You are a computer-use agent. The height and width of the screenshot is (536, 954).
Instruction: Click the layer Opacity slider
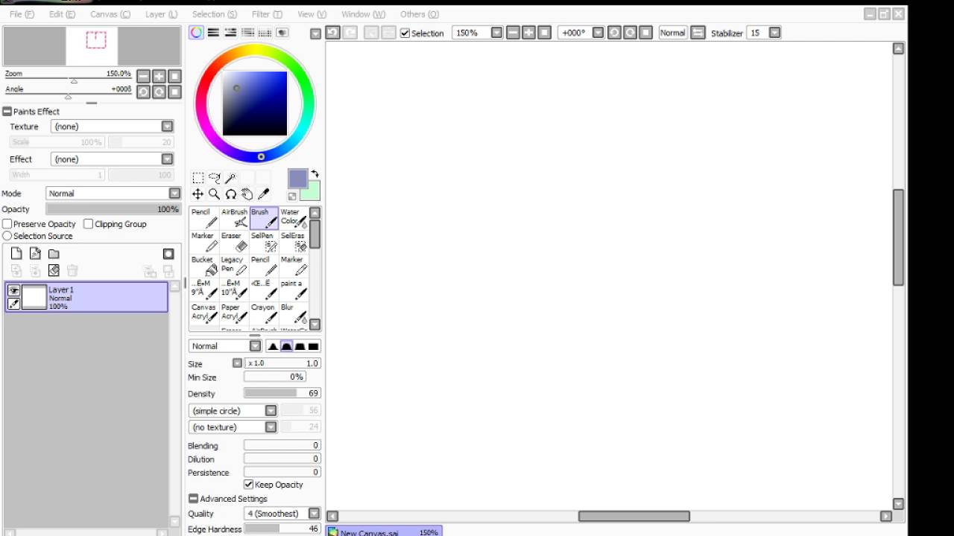click(113, 210)
